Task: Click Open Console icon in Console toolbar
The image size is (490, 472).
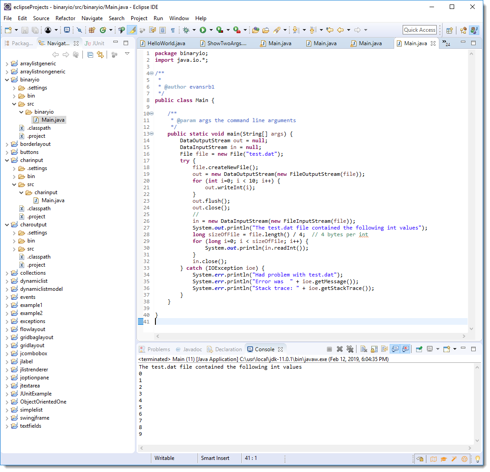Action: pos(447,349)
